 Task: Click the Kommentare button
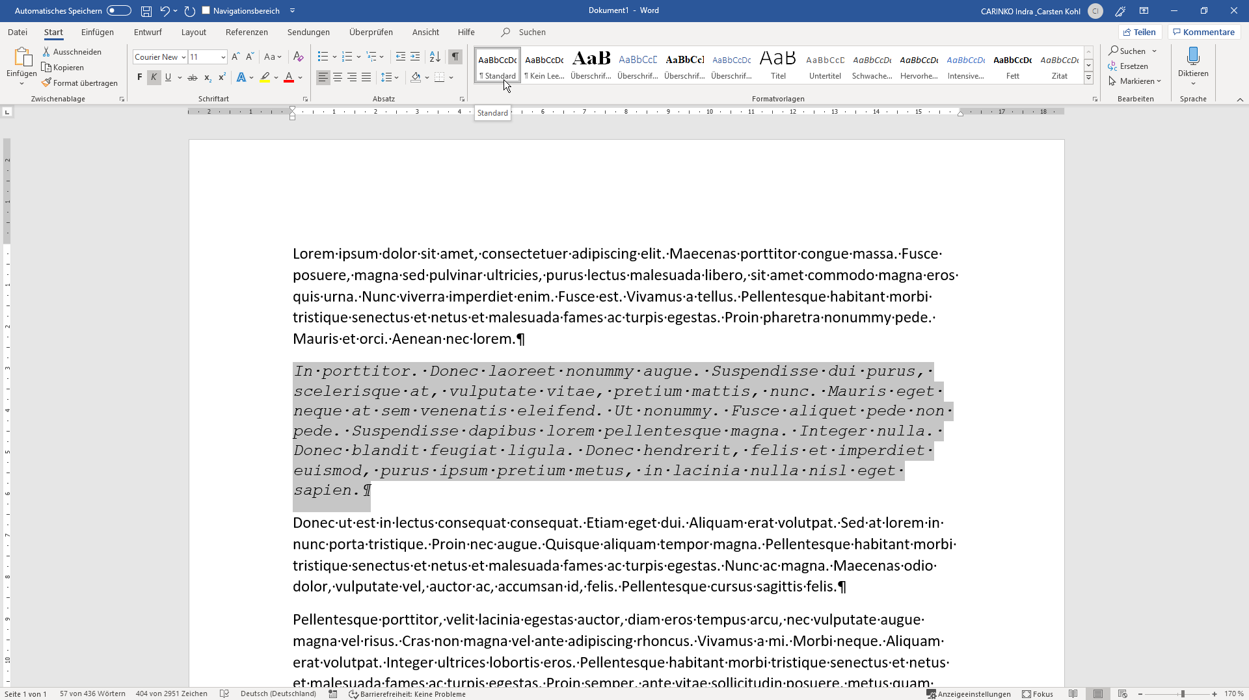(1204, 32)
